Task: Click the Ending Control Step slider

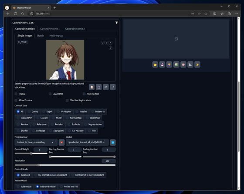Action: coord(99,157)
